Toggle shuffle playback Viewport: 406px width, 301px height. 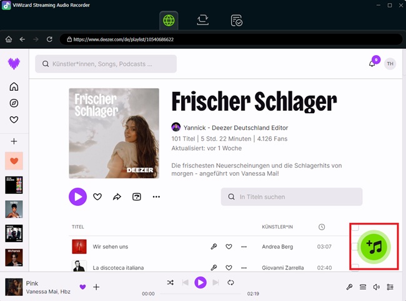[171, 283]
